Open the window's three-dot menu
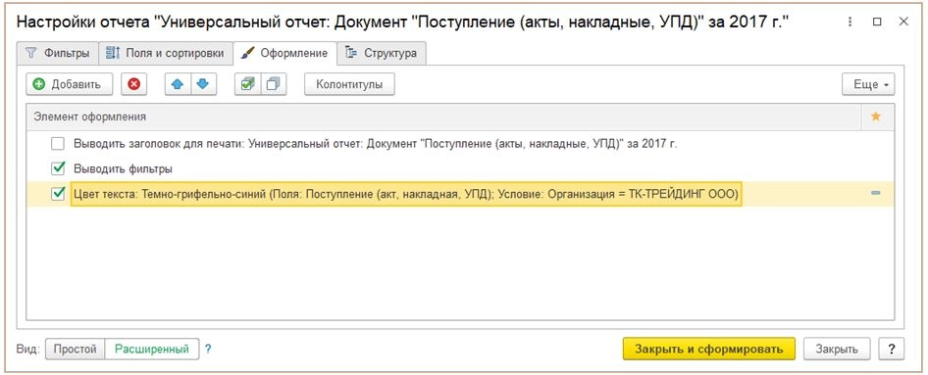 (x=851, y=22)
